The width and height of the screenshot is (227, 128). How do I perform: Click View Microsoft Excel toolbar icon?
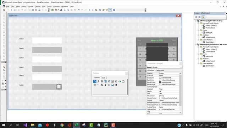[x=52, y=10]
